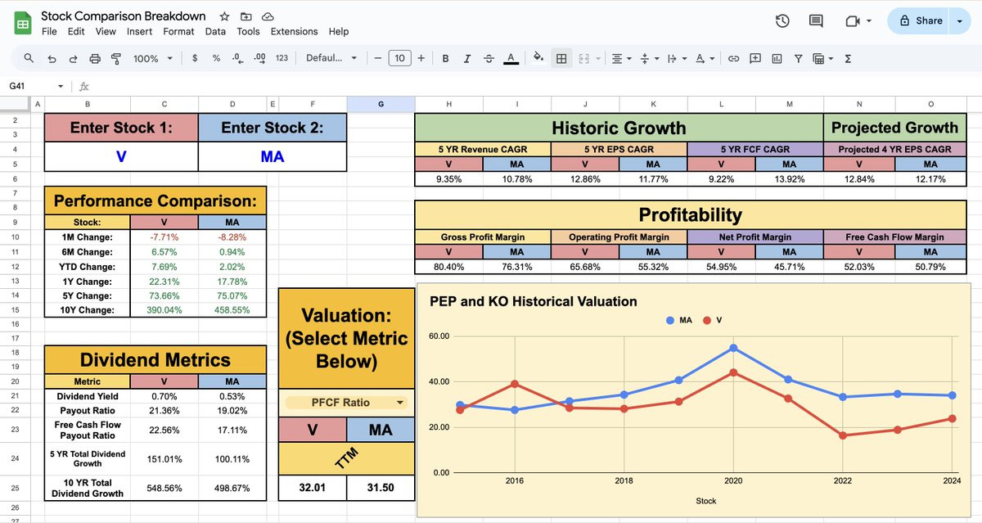Select the Stock 2 cell containing MA
The height and width of the screenshot is (523, 982).
click(273, 156)
